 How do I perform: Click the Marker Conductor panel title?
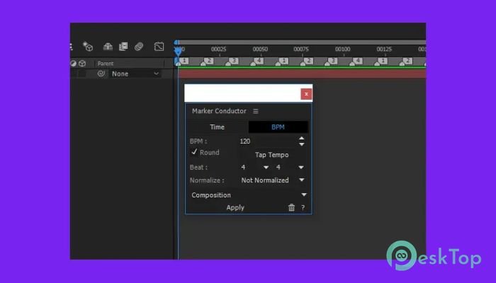click(x=219, y=111)
